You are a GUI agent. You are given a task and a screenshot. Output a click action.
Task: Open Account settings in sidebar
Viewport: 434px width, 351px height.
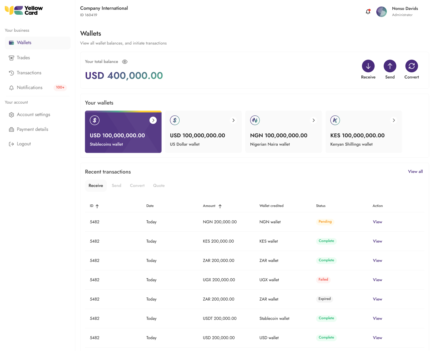pyautogui.click(x=33, y=114)
